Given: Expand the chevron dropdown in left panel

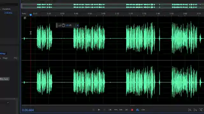Looking at the screenshot, I should click(8, 103).
